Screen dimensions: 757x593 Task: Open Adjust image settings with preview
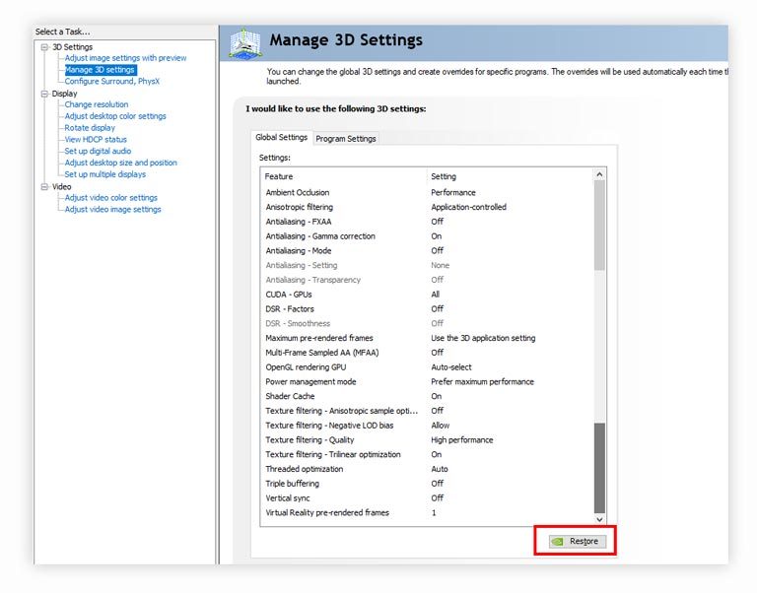(x=125, y=58)
